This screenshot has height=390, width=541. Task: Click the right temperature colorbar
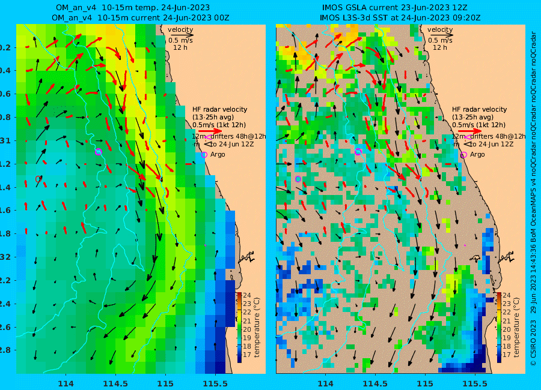pyautogui.click(x=499, y=327)
